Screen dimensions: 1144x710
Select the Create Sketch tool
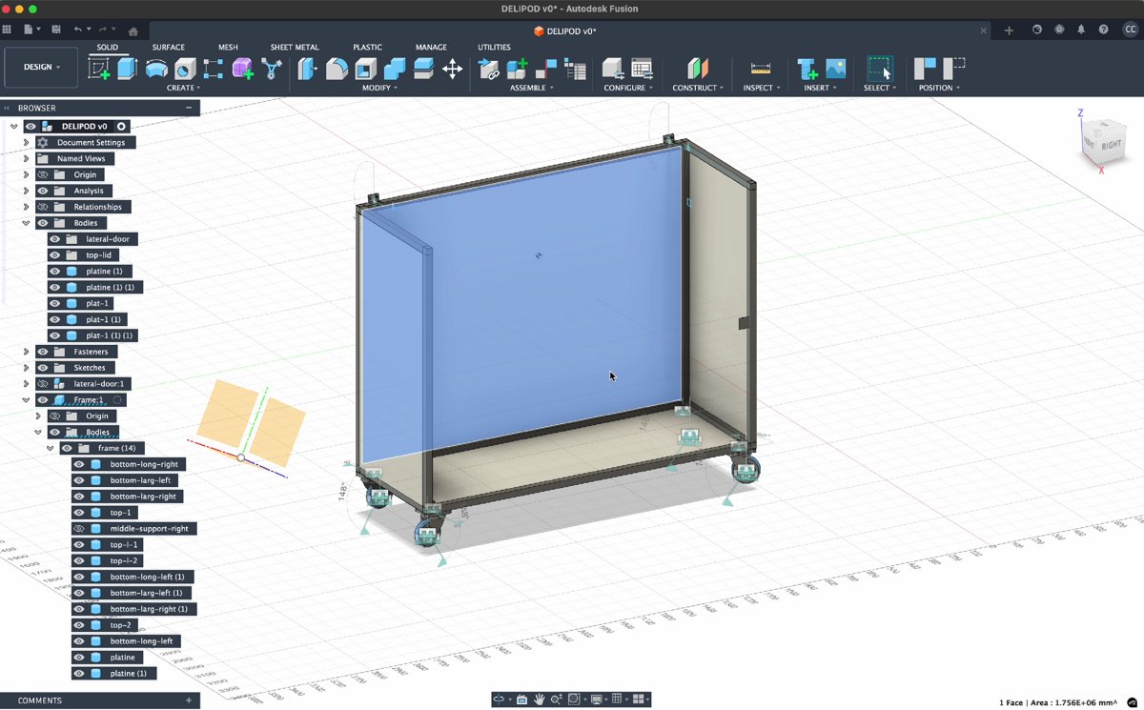98,68
